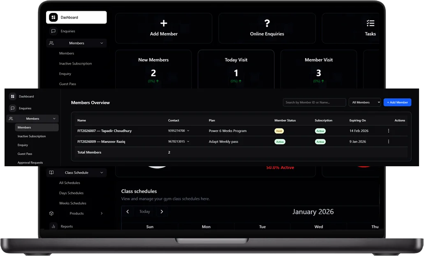
Task: Open the All Members filter dropdown
Action: (364, 102)
